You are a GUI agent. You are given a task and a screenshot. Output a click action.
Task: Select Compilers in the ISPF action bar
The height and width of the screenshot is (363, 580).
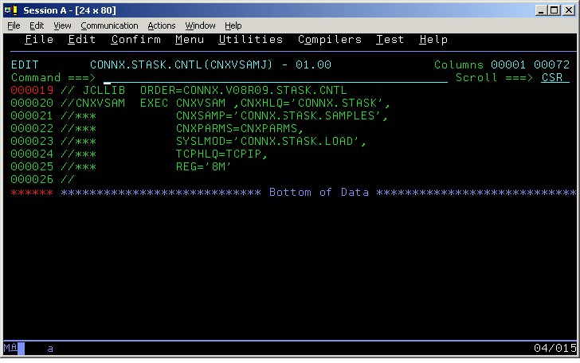330,40
